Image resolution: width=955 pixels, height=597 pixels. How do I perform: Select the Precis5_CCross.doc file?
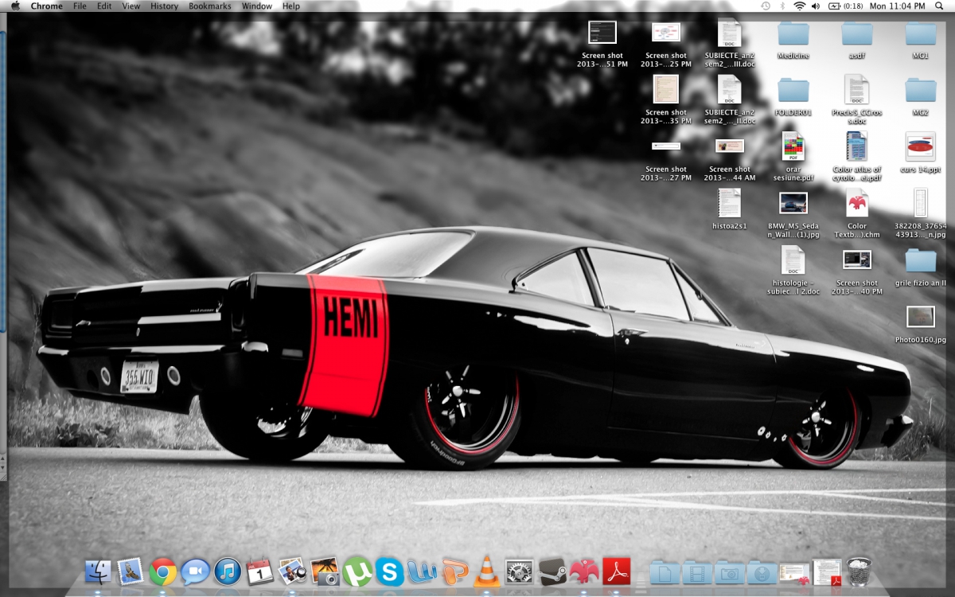857,90
